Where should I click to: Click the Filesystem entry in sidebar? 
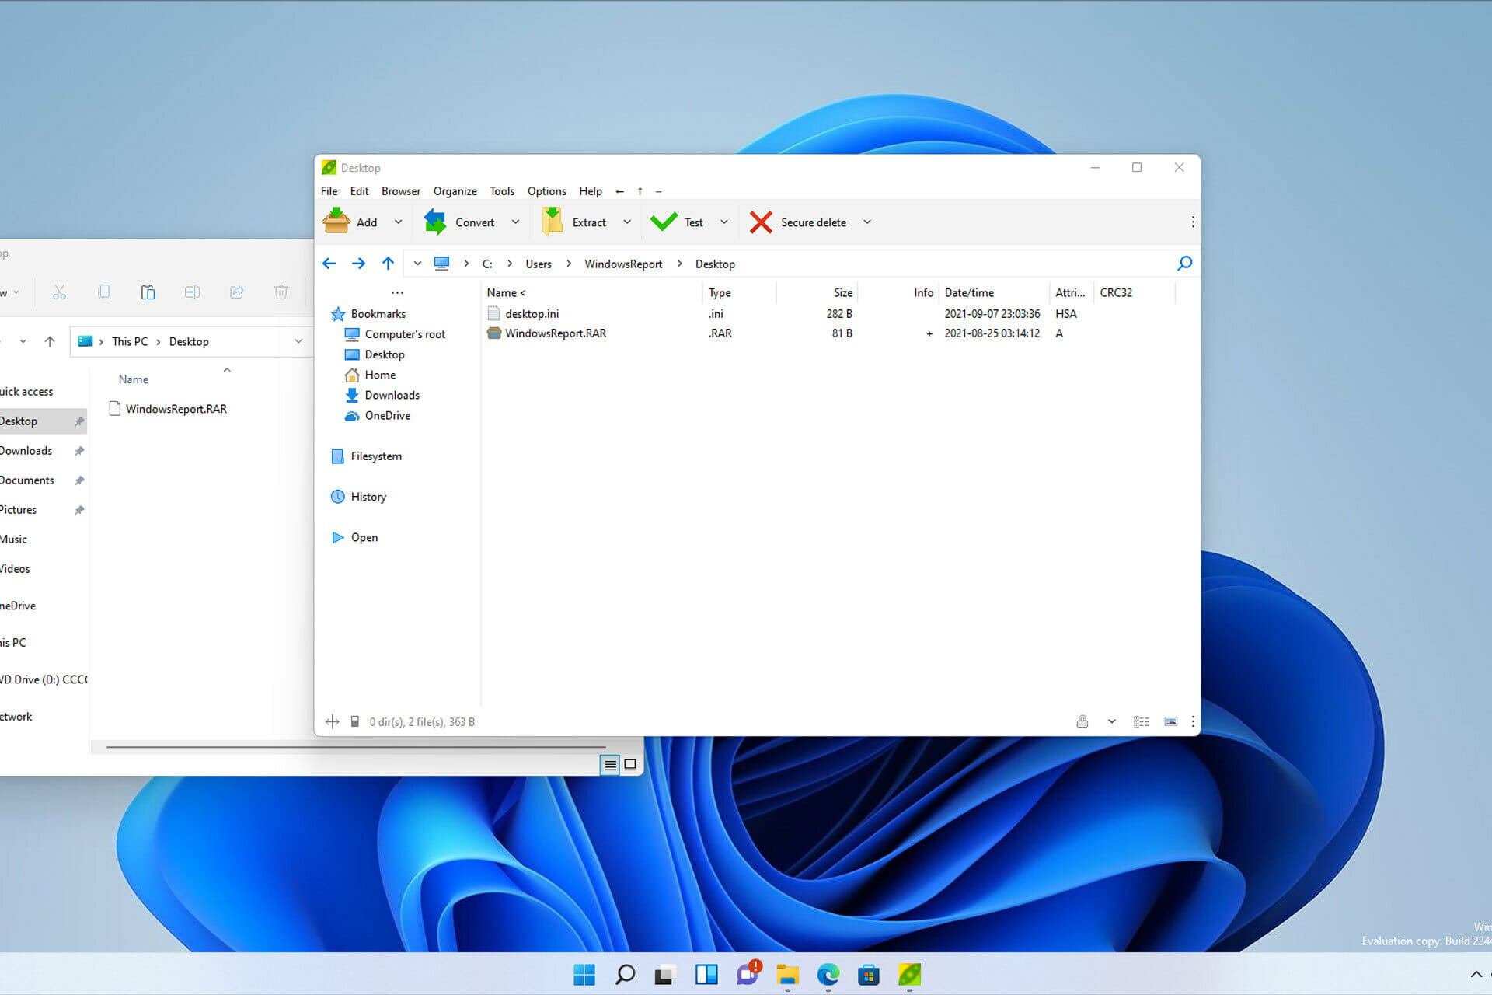(378, 456)
